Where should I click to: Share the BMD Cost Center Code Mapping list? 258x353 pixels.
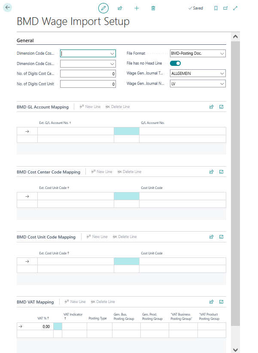coord(211,172)
